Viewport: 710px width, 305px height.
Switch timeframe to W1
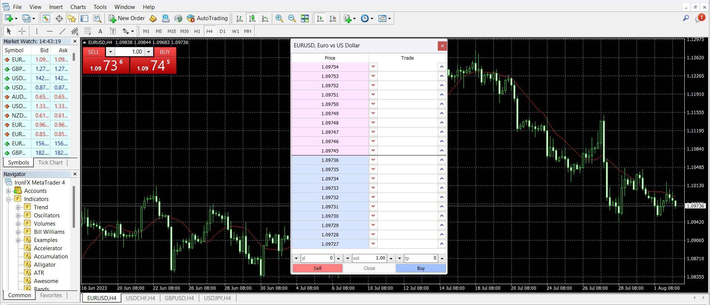(x=235, y=31)
